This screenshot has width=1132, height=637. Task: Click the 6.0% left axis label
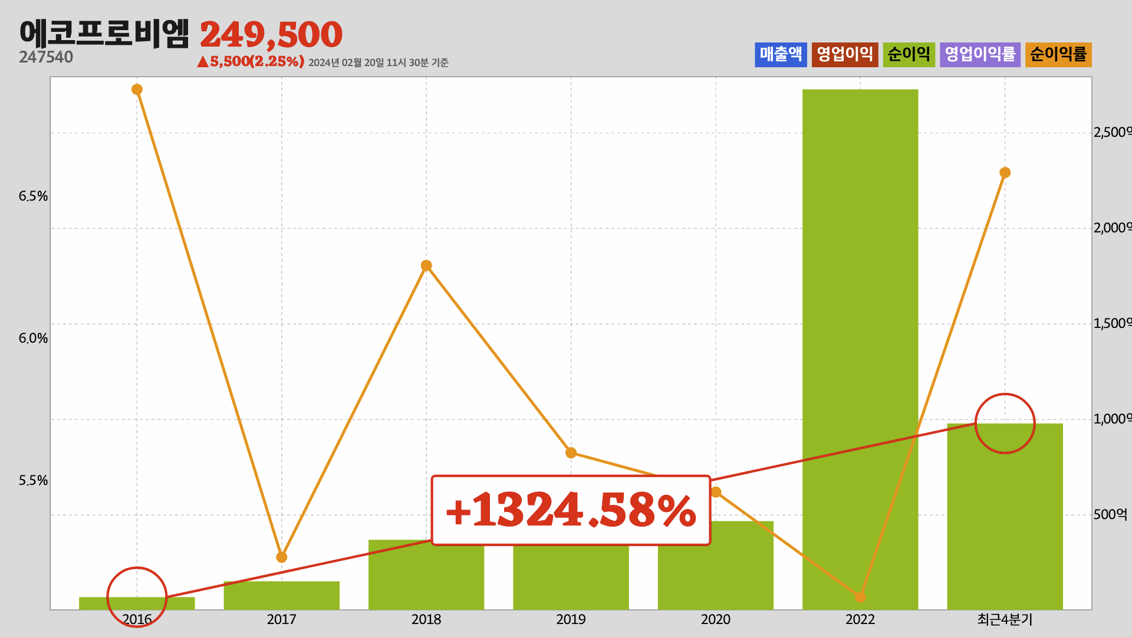[33, 339]
